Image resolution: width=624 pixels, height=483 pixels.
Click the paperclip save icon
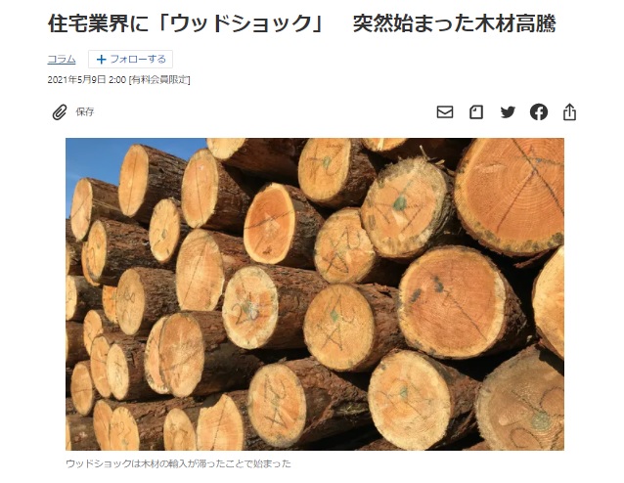[x=60, y=112]
